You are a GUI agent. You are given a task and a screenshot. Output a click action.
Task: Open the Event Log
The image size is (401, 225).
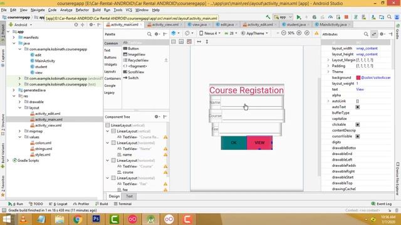pyautogui.click(x=382, y=204)
